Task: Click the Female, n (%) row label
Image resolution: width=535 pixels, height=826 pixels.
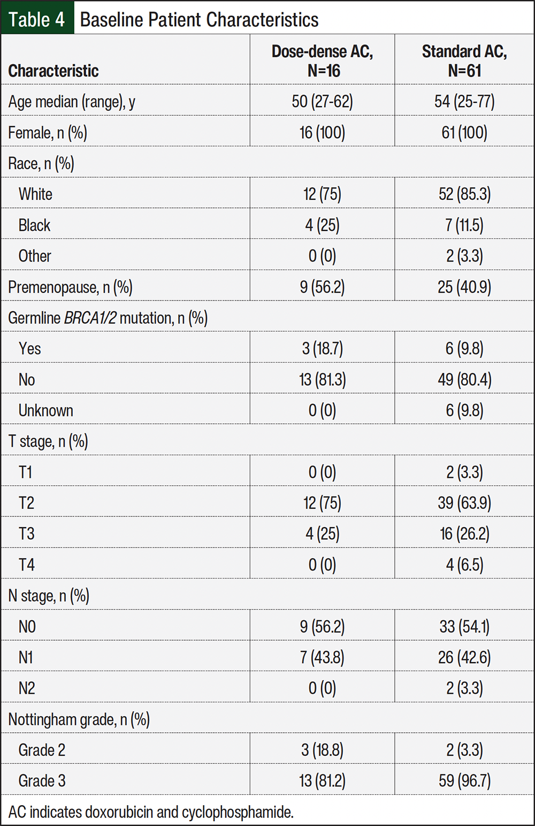Action: coord(48,132)
